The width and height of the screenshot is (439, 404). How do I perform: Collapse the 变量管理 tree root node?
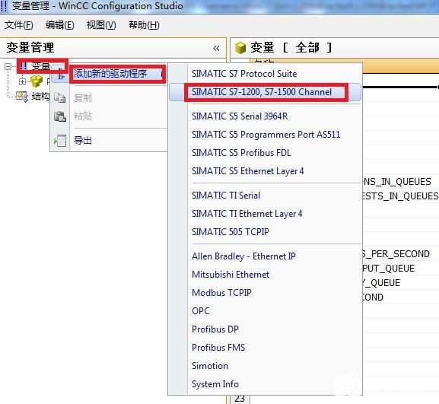(8, 66)
